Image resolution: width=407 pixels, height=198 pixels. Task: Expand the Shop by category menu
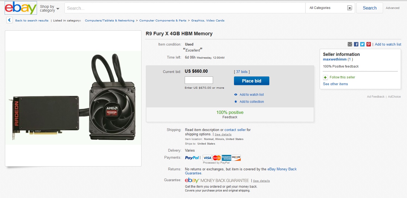click(x=50, y=8)
